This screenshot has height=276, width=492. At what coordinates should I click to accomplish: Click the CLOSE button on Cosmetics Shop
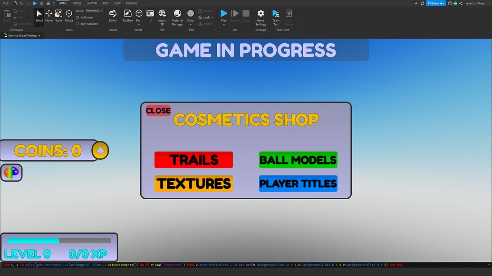click(x=158, y=110)
